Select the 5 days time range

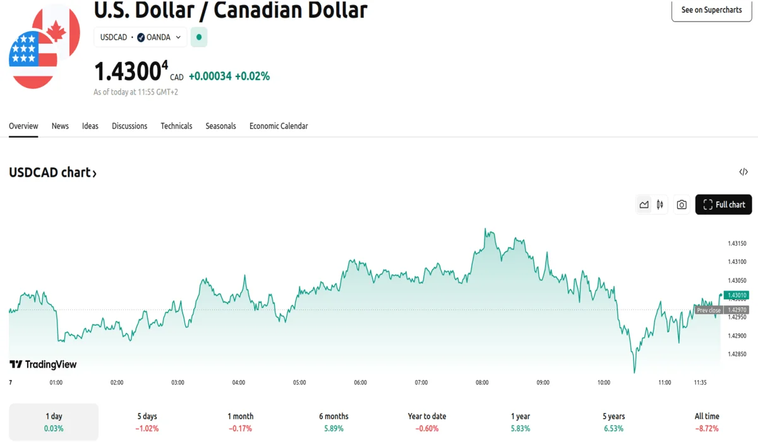tap(147, 422)
